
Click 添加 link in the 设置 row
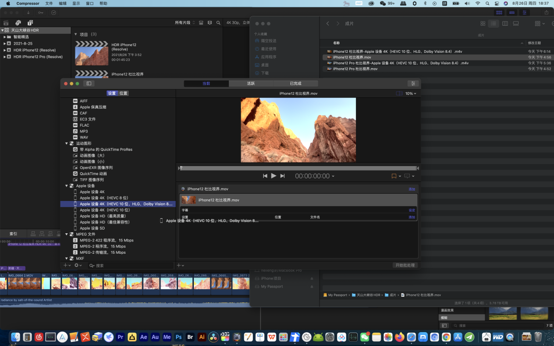(x=411, y=217)
